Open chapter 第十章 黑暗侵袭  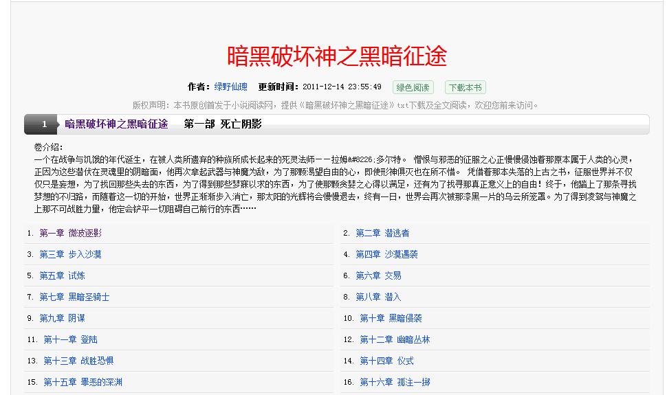391,319
